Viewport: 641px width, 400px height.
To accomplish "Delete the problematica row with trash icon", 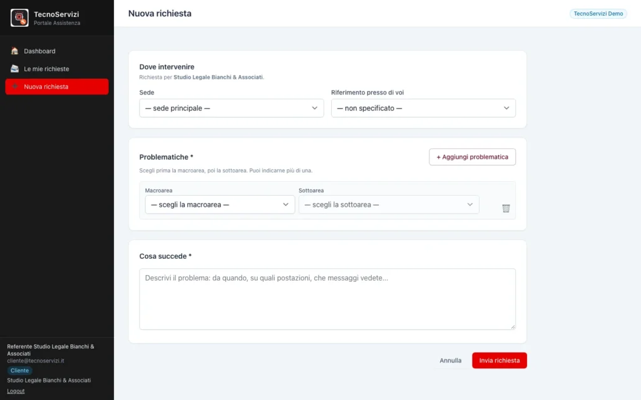I will click(506, 208).
